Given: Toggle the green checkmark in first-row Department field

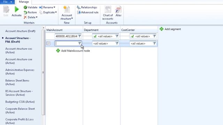Looking at the screenshot, I should (95, 36).
